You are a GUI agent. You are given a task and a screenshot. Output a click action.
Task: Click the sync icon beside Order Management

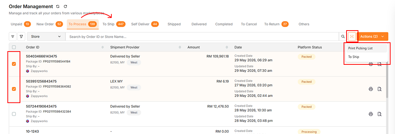tap(58, 7)
